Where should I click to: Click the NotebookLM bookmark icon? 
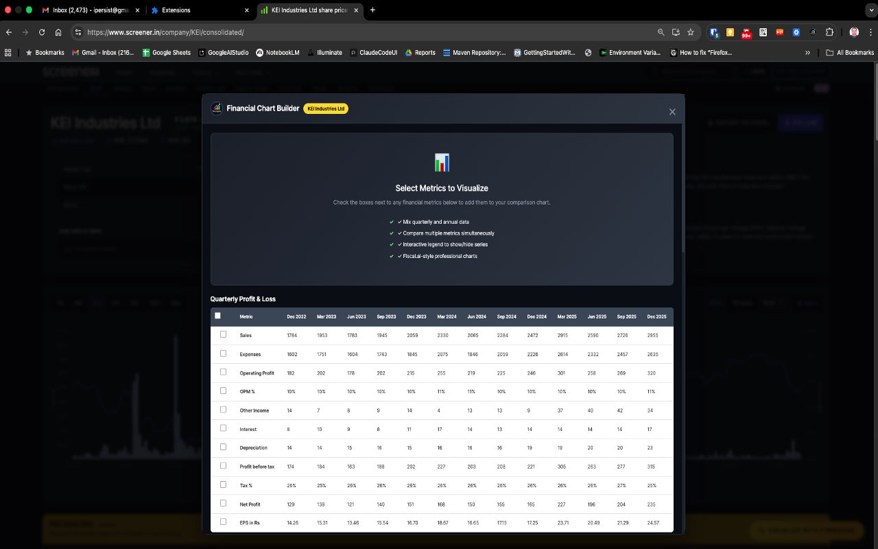[x=259, y=52]
